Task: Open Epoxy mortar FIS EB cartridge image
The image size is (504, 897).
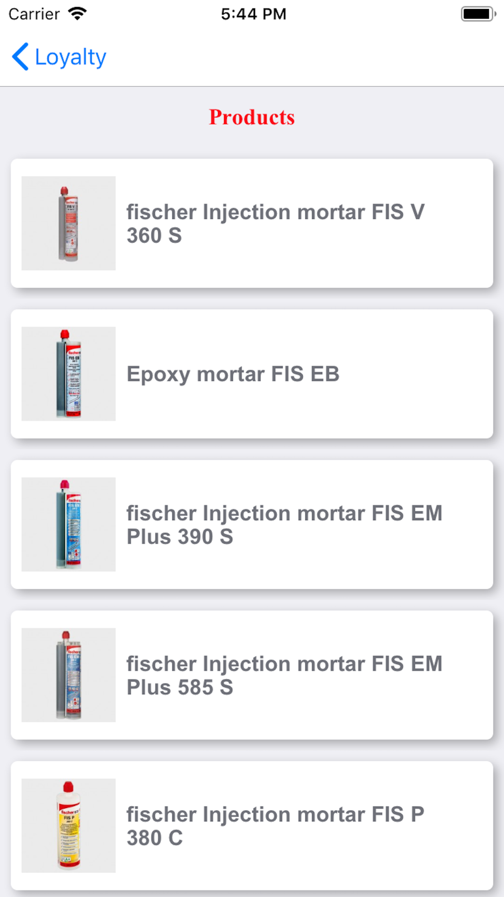Action: 69,374
